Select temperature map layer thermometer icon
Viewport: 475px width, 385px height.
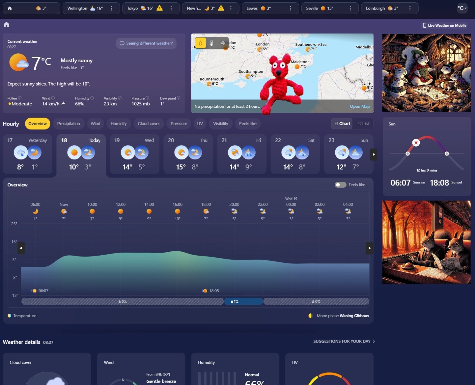pos(212,43)
